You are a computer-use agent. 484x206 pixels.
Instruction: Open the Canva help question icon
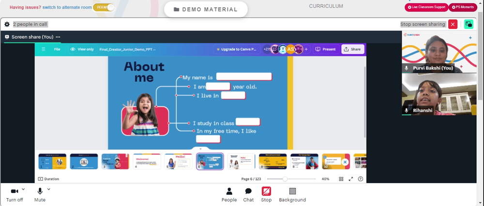pyautogui.click(x=361, y=179)
